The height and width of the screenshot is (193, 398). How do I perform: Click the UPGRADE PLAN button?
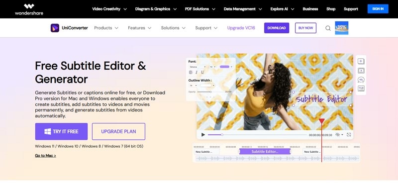[118, 131]
